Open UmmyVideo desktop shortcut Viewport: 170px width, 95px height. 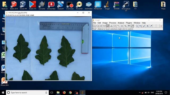tap(51, 5)
